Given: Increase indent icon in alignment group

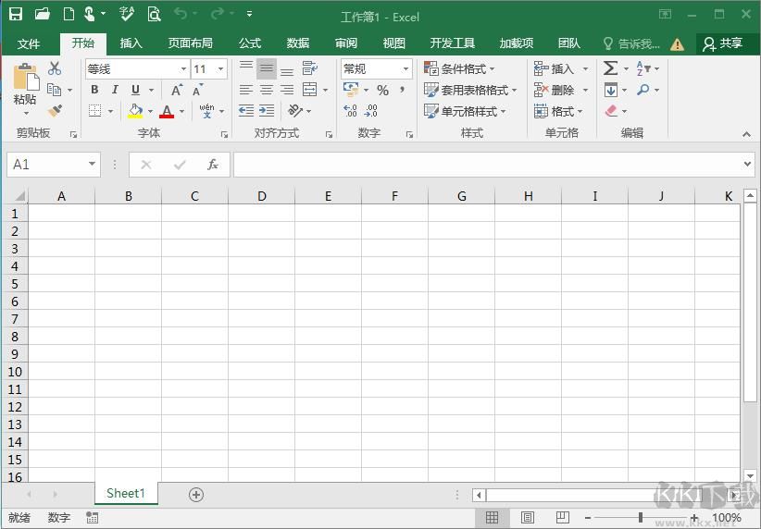Looking at the screenshot, I should [x=267, y=111].
